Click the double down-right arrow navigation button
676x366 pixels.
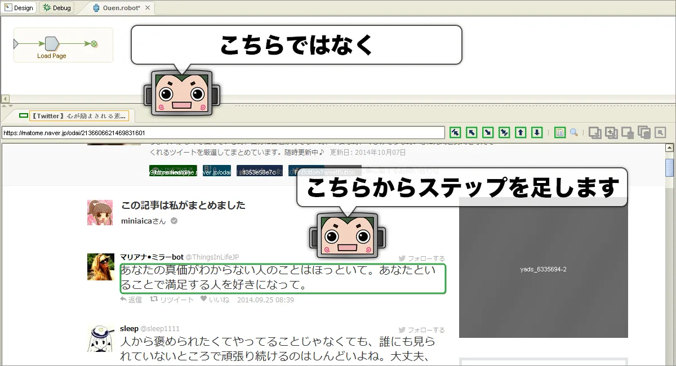(x=505, y=132)
